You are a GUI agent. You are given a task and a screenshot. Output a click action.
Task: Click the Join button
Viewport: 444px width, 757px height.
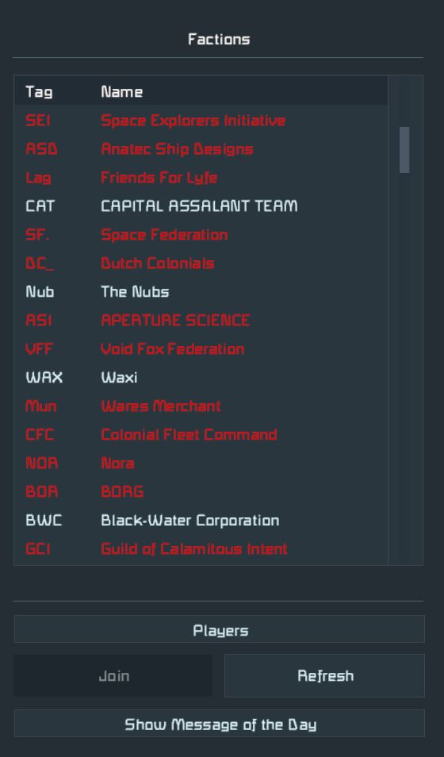[x=113, y=675]
